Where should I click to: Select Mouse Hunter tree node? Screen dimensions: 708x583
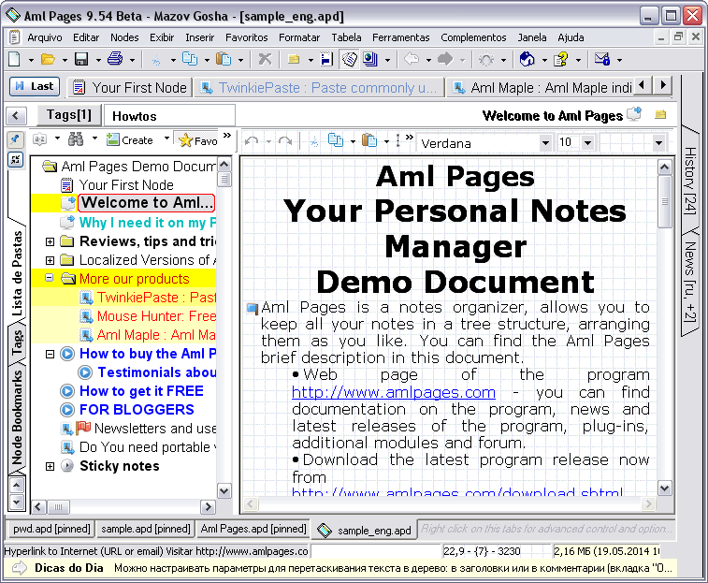[x=156, y=316]
